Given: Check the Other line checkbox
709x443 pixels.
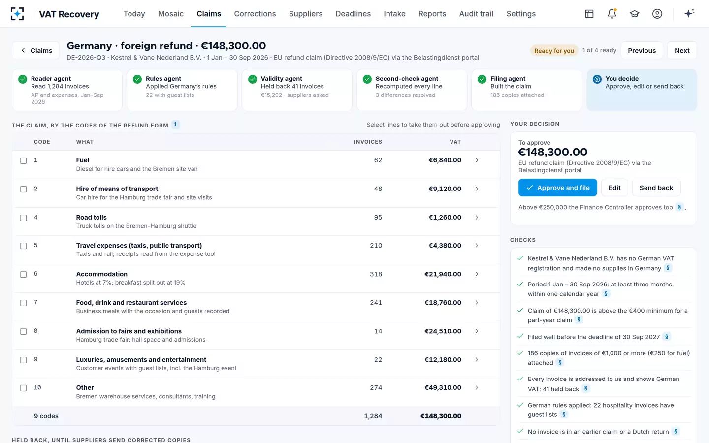Looking at the screenshot, I should [x=23, y=388].
